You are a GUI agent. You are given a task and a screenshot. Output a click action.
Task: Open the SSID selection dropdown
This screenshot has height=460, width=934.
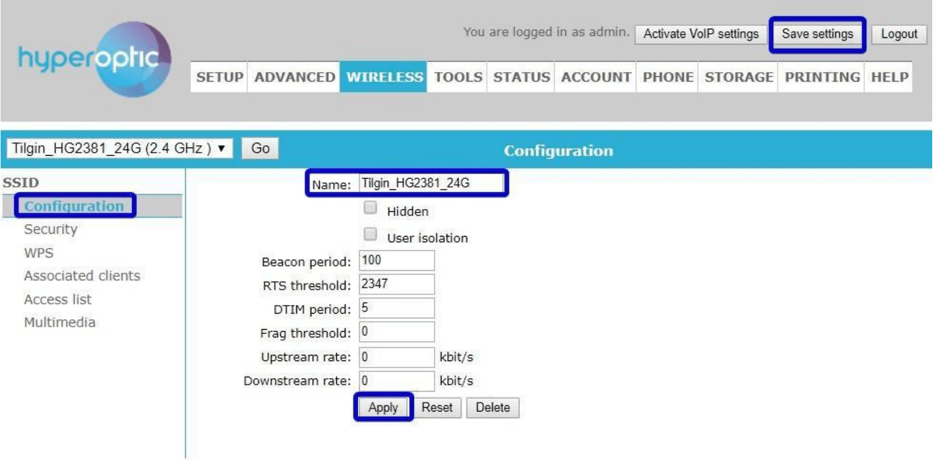point(119,149)
